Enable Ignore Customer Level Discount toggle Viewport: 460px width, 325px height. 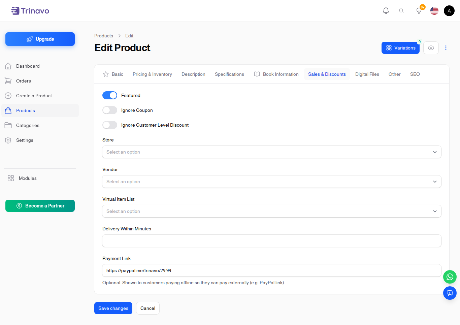tap(110, 125)
